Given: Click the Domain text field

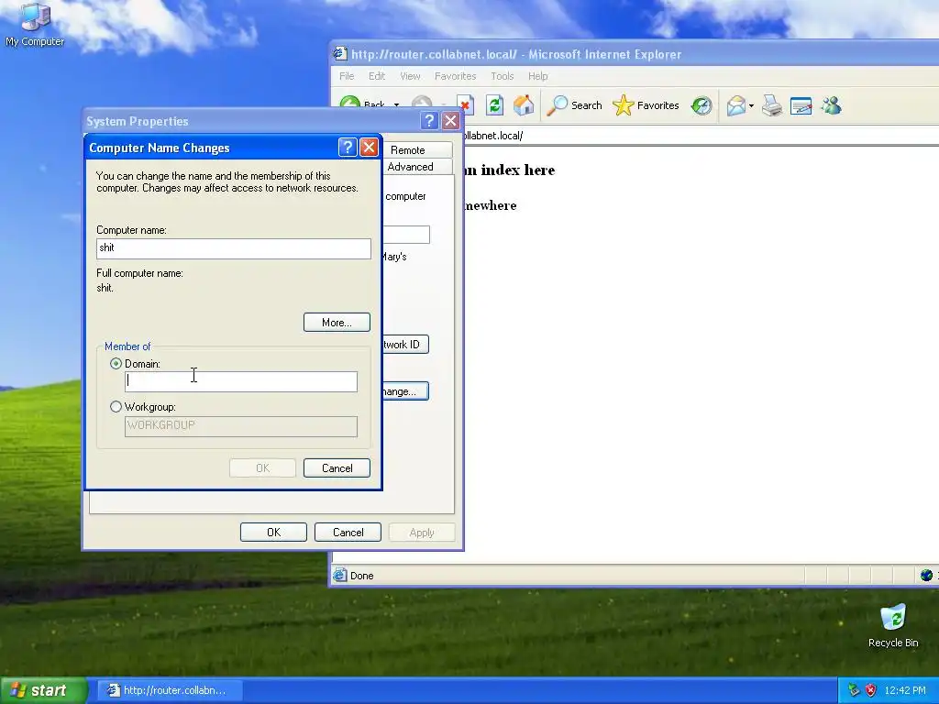Looking at the screenshot, I should (x=241, y=381).
